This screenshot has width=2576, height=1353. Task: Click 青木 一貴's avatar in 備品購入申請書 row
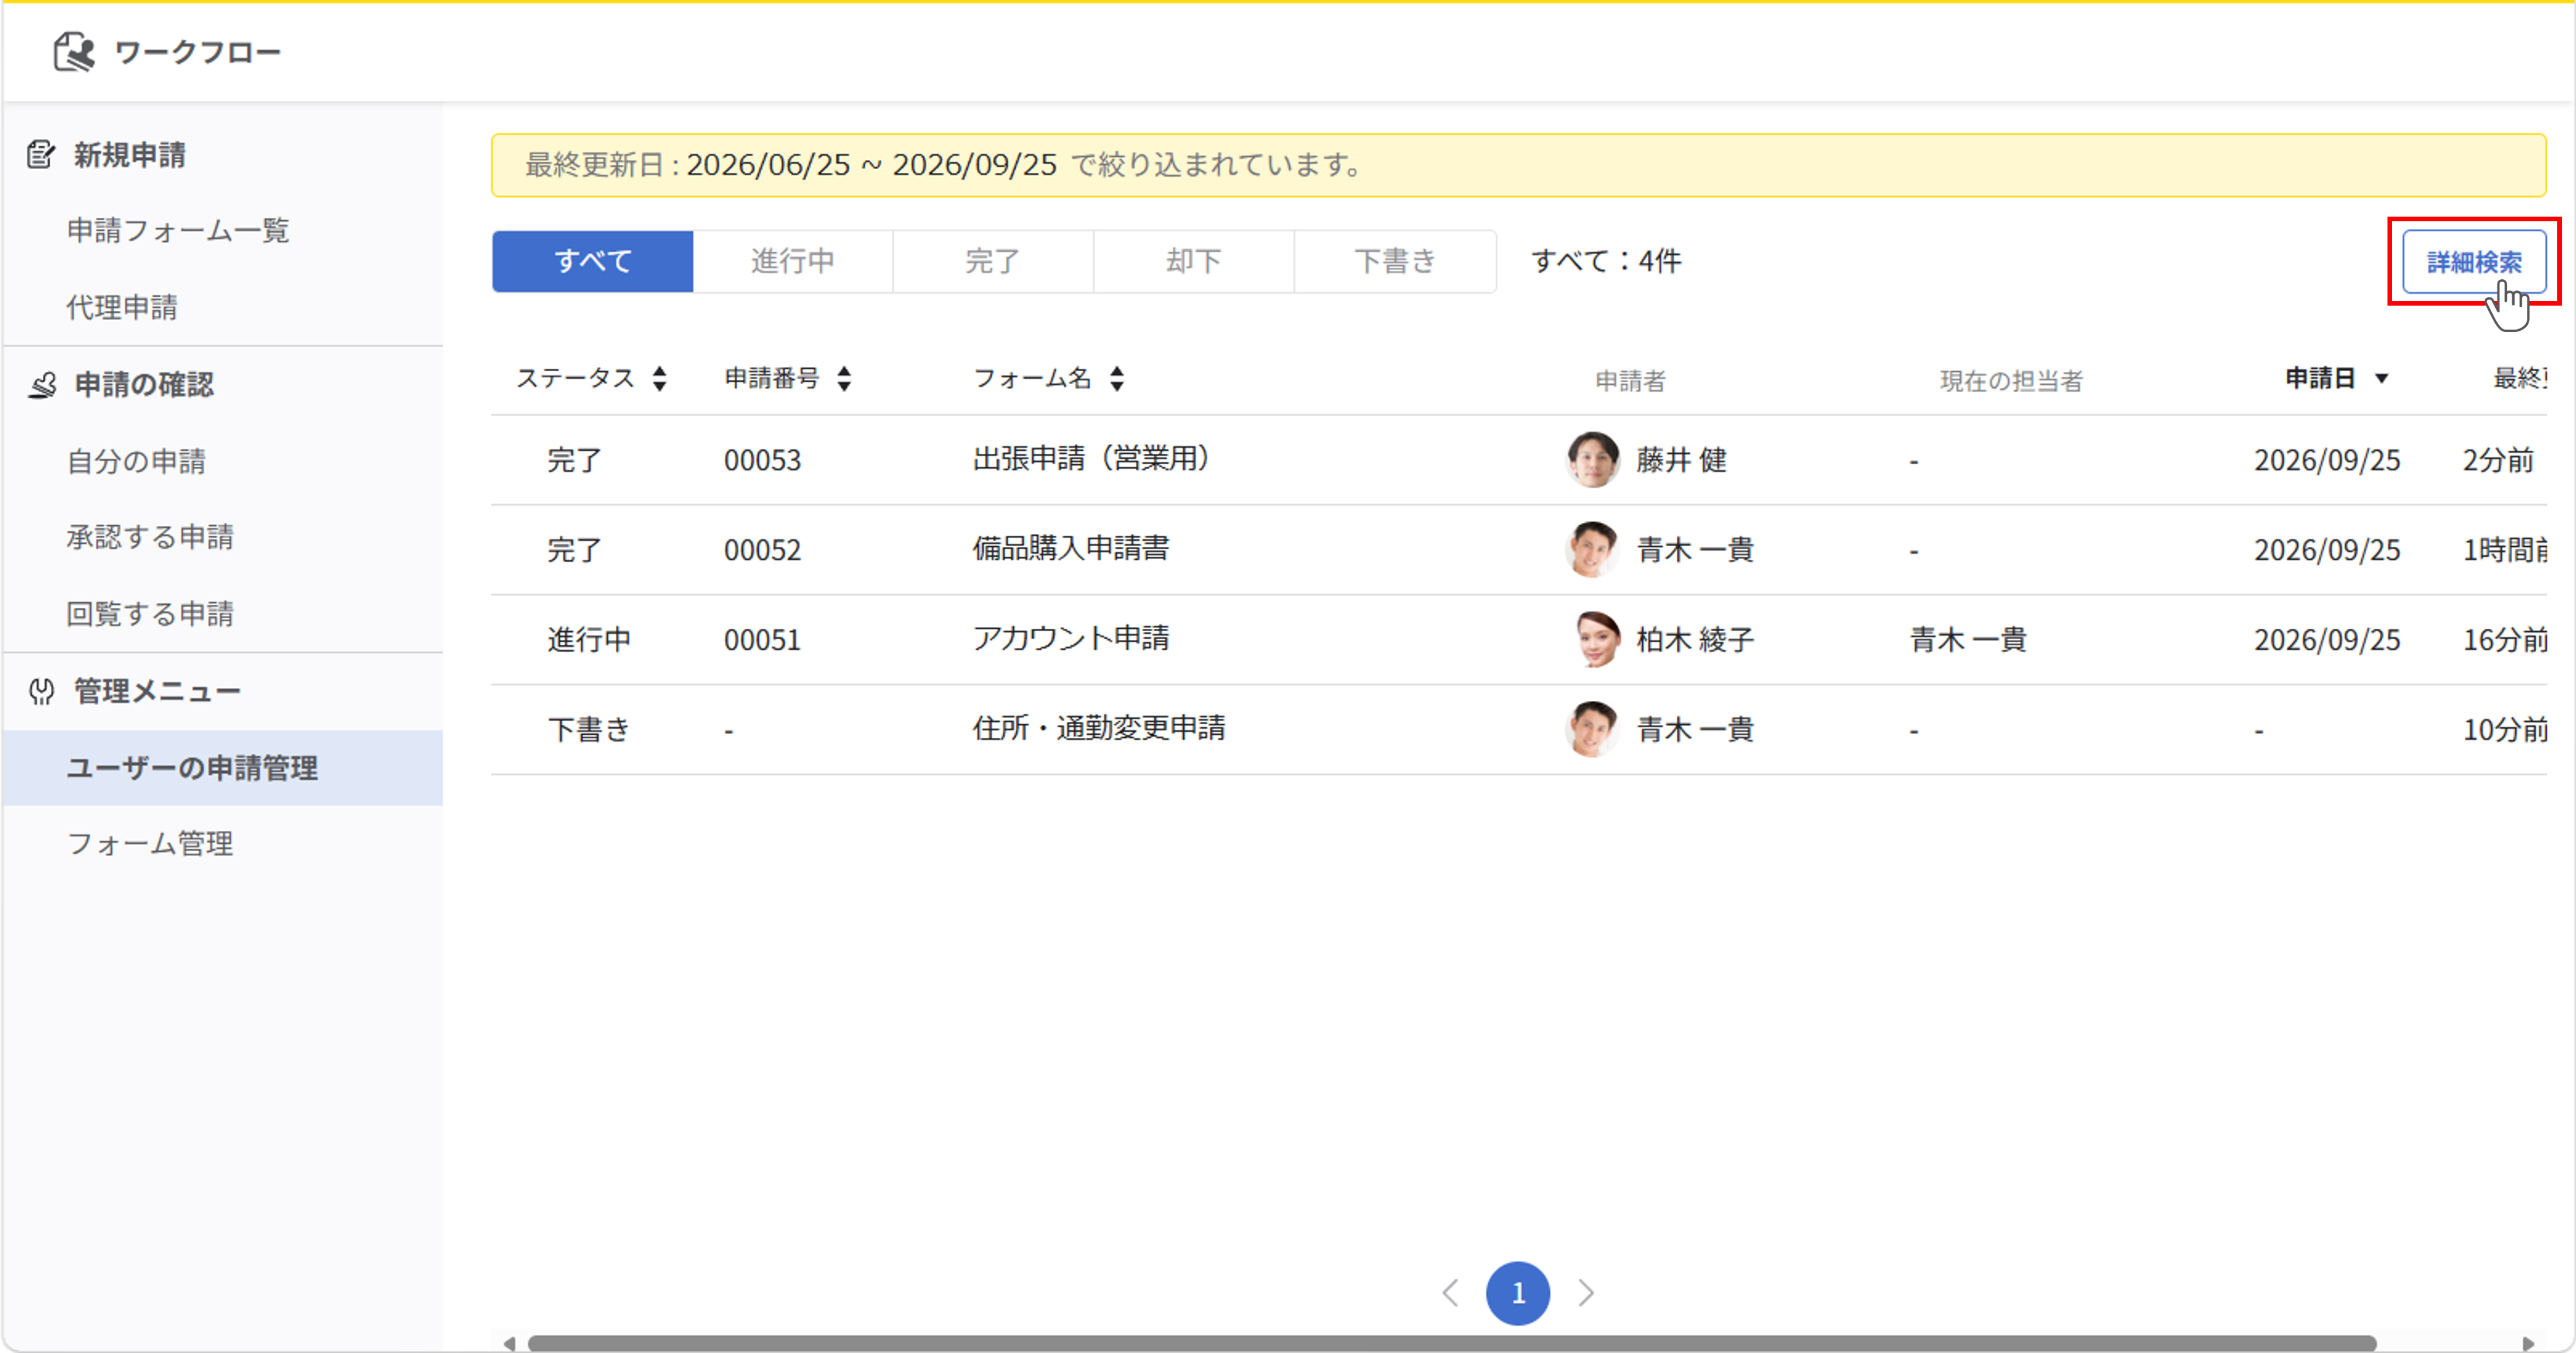click(x=1592, y=550)
